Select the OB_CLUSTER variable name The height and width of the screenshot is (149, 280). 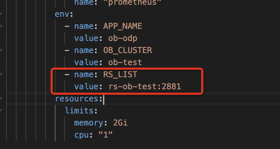128,50
